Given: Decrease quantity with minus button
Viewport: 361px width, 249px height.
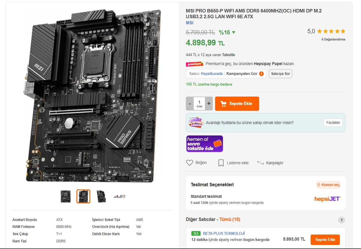Looking at the screenshot, I should click(190, 104).
